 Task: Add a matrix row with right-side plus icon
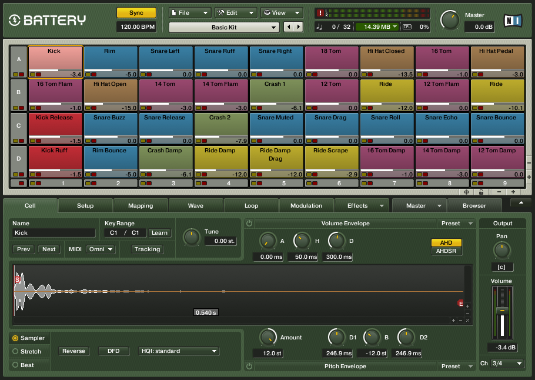[x=529, y=177]
